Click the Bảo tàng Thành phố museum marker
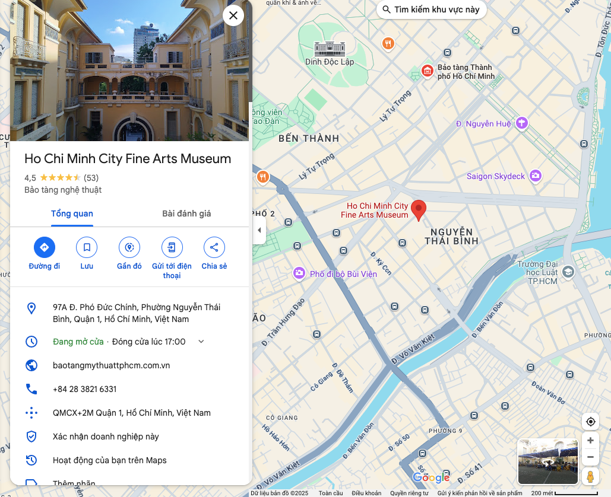611x497 pixels. click(x=428, y=71)
